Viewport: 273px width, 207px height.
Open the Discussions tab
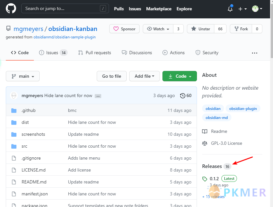pyautogui.click(x=137, y=53)
